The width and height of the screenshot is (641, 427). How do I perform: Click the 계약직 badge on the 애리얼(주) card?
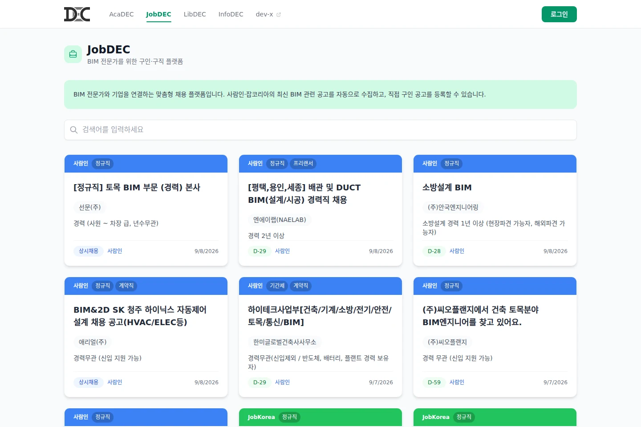126,286
